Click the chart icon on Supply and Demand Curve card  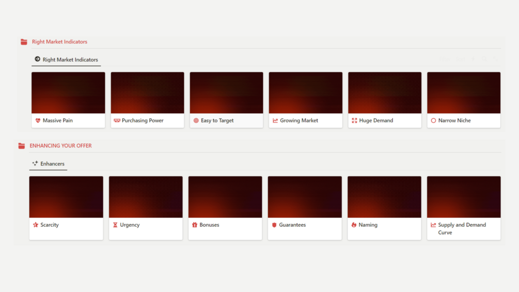tap(433, 225)
